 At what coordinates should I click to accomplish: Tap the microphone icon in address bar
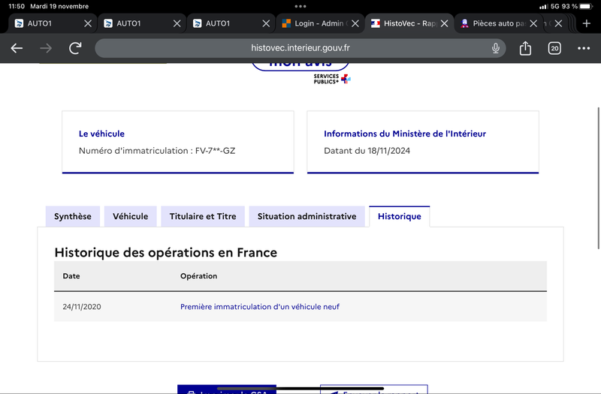click(x=496, y=48)
